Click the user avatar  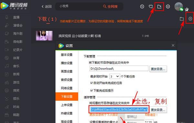tap(178, 6)
